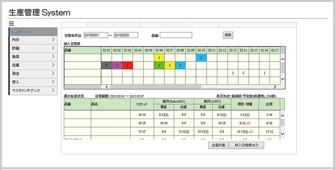Click the delivery schedule table's scroll-down arrow
The image size is (335, 170).
282,79
